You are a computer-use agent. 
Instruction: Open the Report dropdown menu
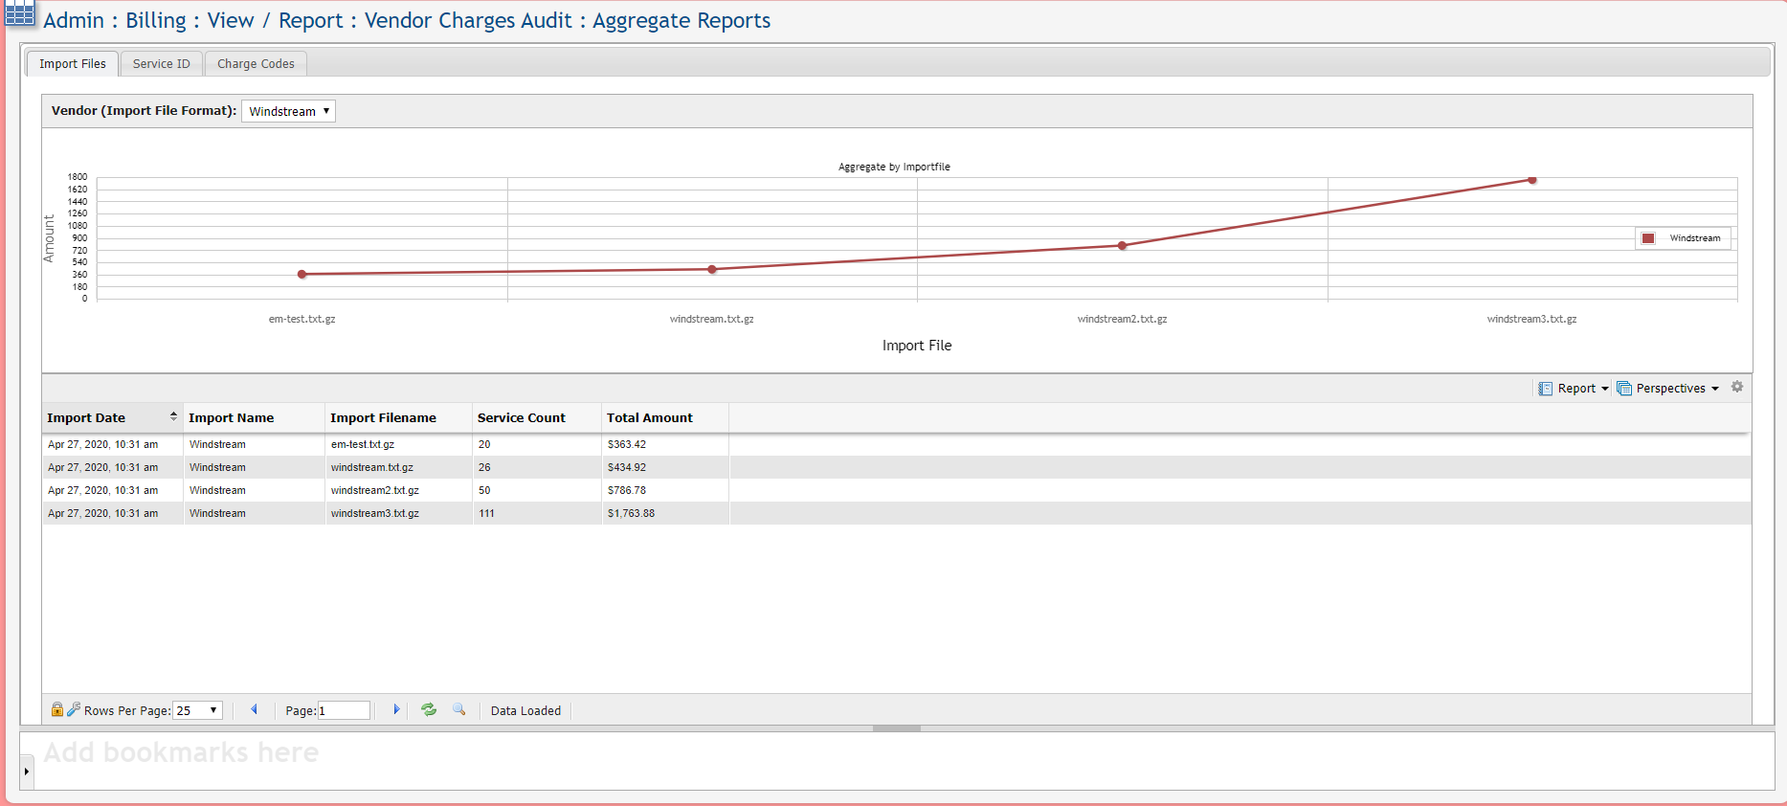point(1574,388)
